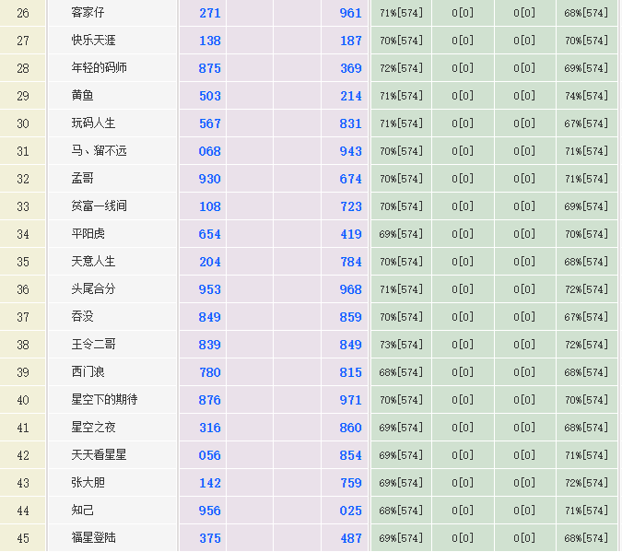Image resolution: width=622 pixels, height=552 pixels.
Task: Click the blue number 271
Action: 210,13
